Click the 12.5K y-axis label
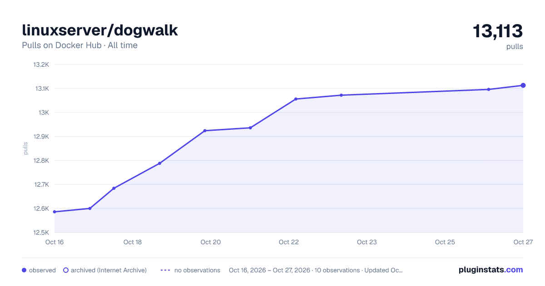Screen dimensions: 545x286 pos(41,233)
